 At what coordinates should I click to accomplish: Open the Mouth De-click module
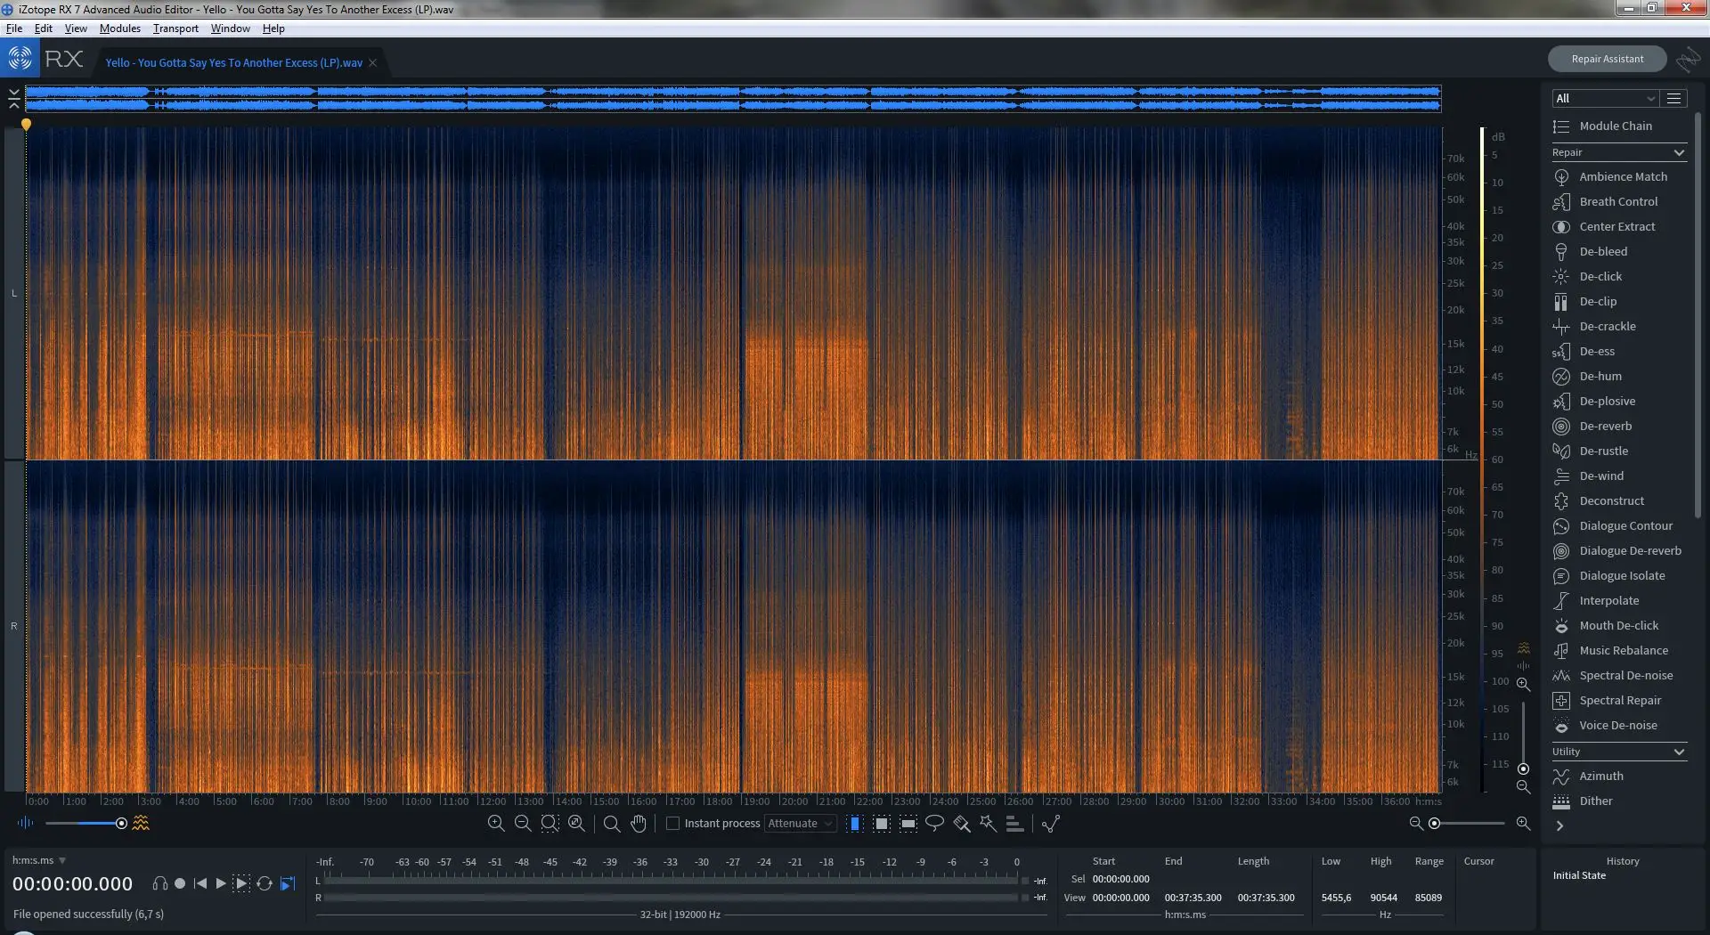1606,625
